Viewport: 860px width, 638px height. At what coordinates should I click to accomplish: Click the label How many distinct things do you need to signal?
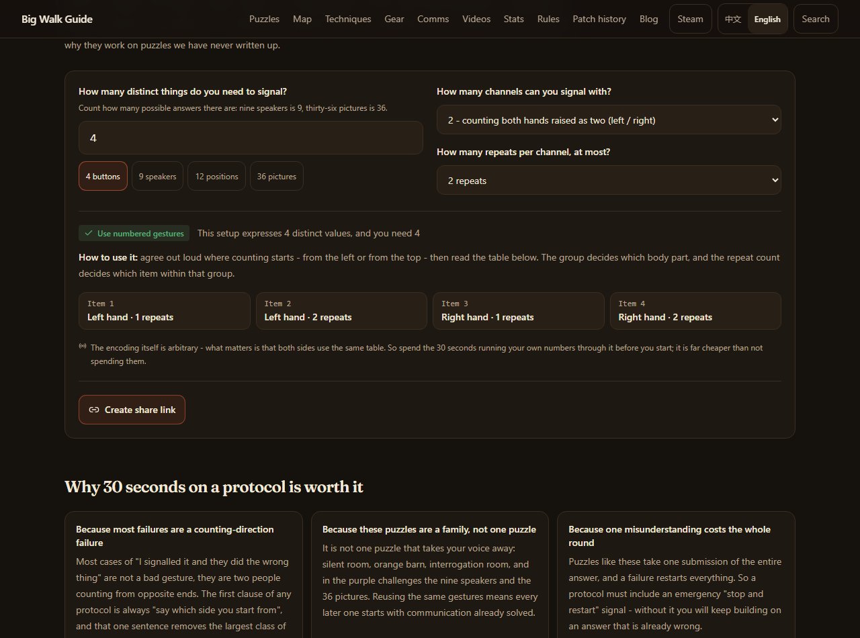183,91
